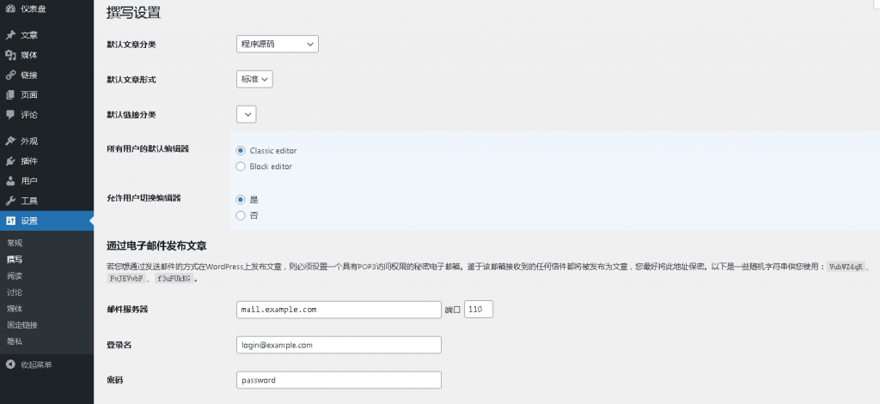
Task: Click the Appearance (外观) paintbrush icon
Action: [x=10, y=141]
